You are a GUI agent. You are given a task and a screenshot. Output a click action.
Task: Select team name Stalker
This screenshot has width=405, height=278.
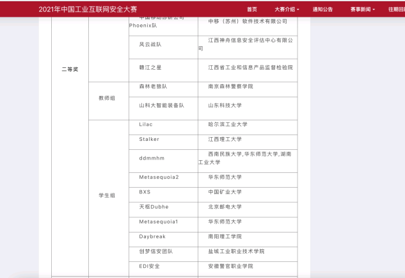coord(149,139)
